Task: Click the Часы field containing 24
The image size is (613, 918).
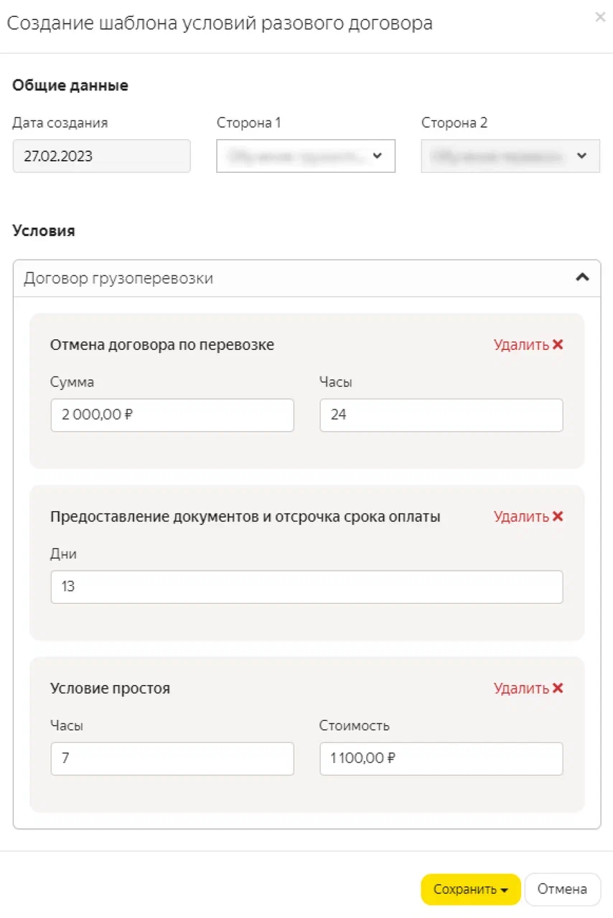Action: click(x=441, y=415)
